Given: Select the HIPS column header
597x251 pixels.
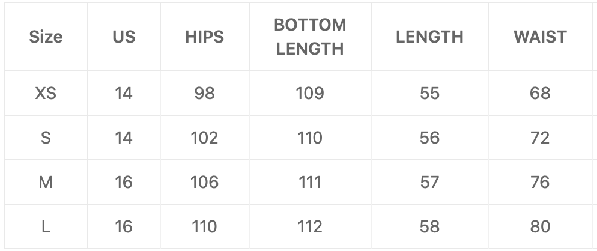Looking at the screenshot, I should coord(204,37).
